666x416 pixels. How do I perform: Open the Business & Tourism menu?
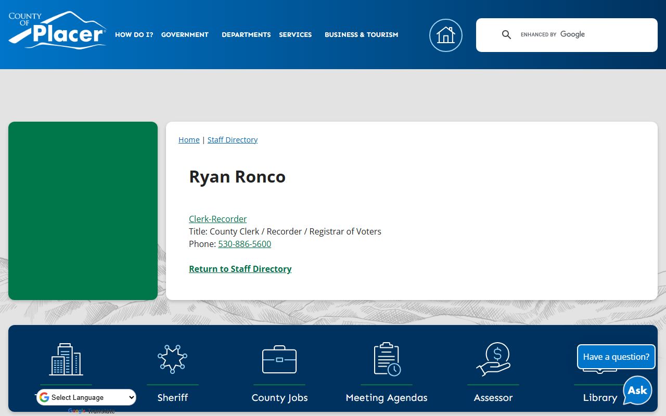coord(362,35)
